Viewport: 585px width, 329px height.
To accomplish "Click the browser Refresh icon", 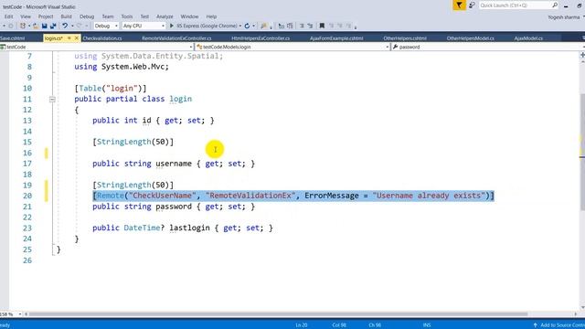I will 247,26.
